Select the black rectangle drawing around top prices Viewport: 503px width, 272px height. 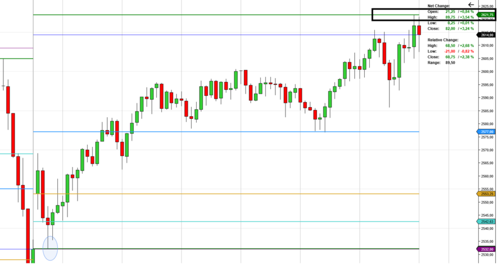click(x=434, y=15)
